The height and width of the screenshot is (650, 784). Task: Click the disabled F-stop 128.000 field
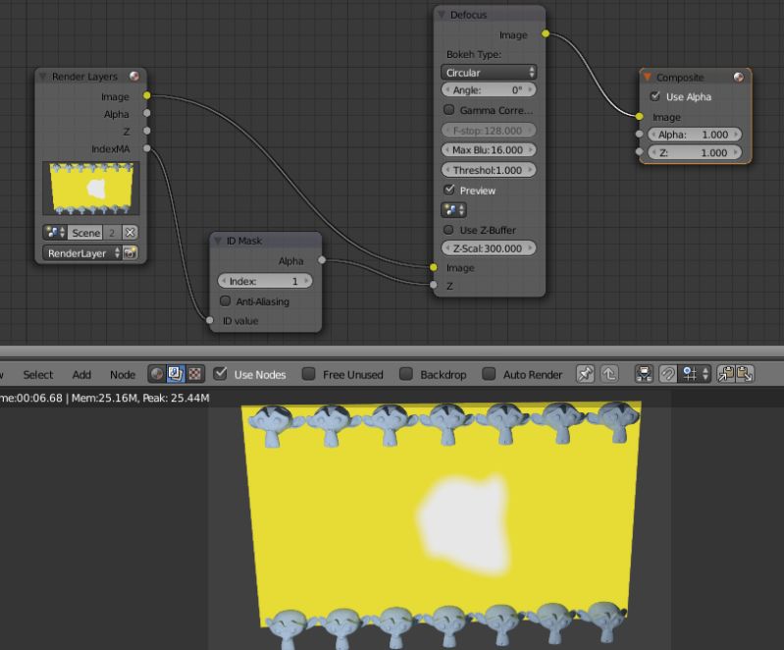click(x=489, y=131)
